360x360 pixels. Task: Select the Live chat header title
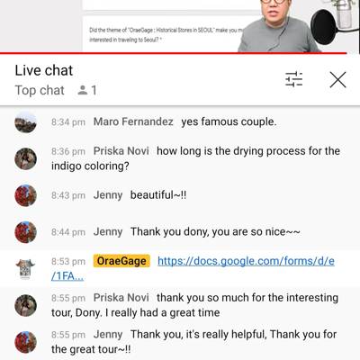pyautogui.click(x=44, y=70)
